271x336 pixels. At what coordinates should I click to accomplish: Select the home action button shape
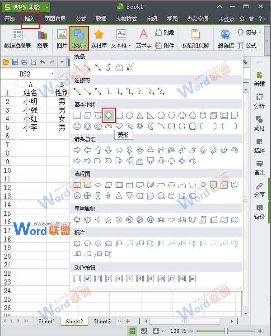pyautogui.click(x=88, y=279)
